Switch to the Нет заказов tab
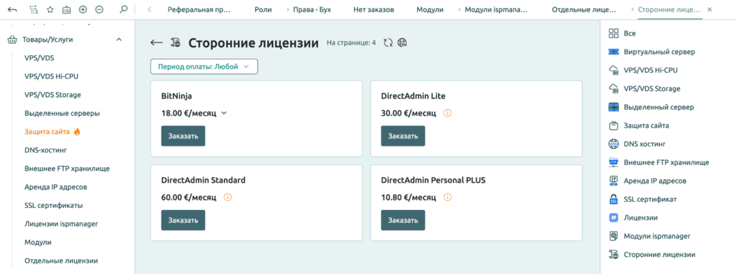Screen dimensions: 736x274 pos(373,10)
